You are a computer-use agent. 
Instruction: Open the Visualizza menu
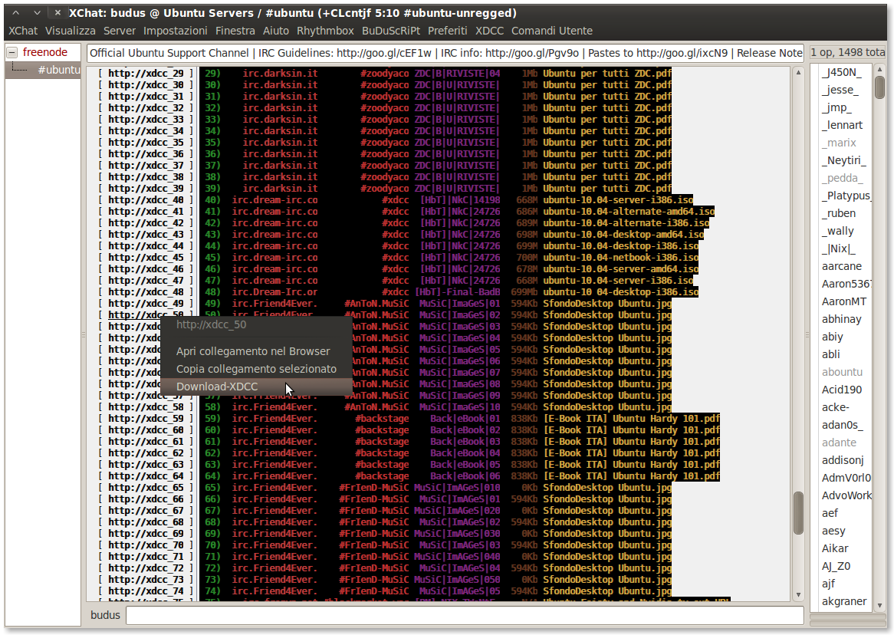pos(71,31)
